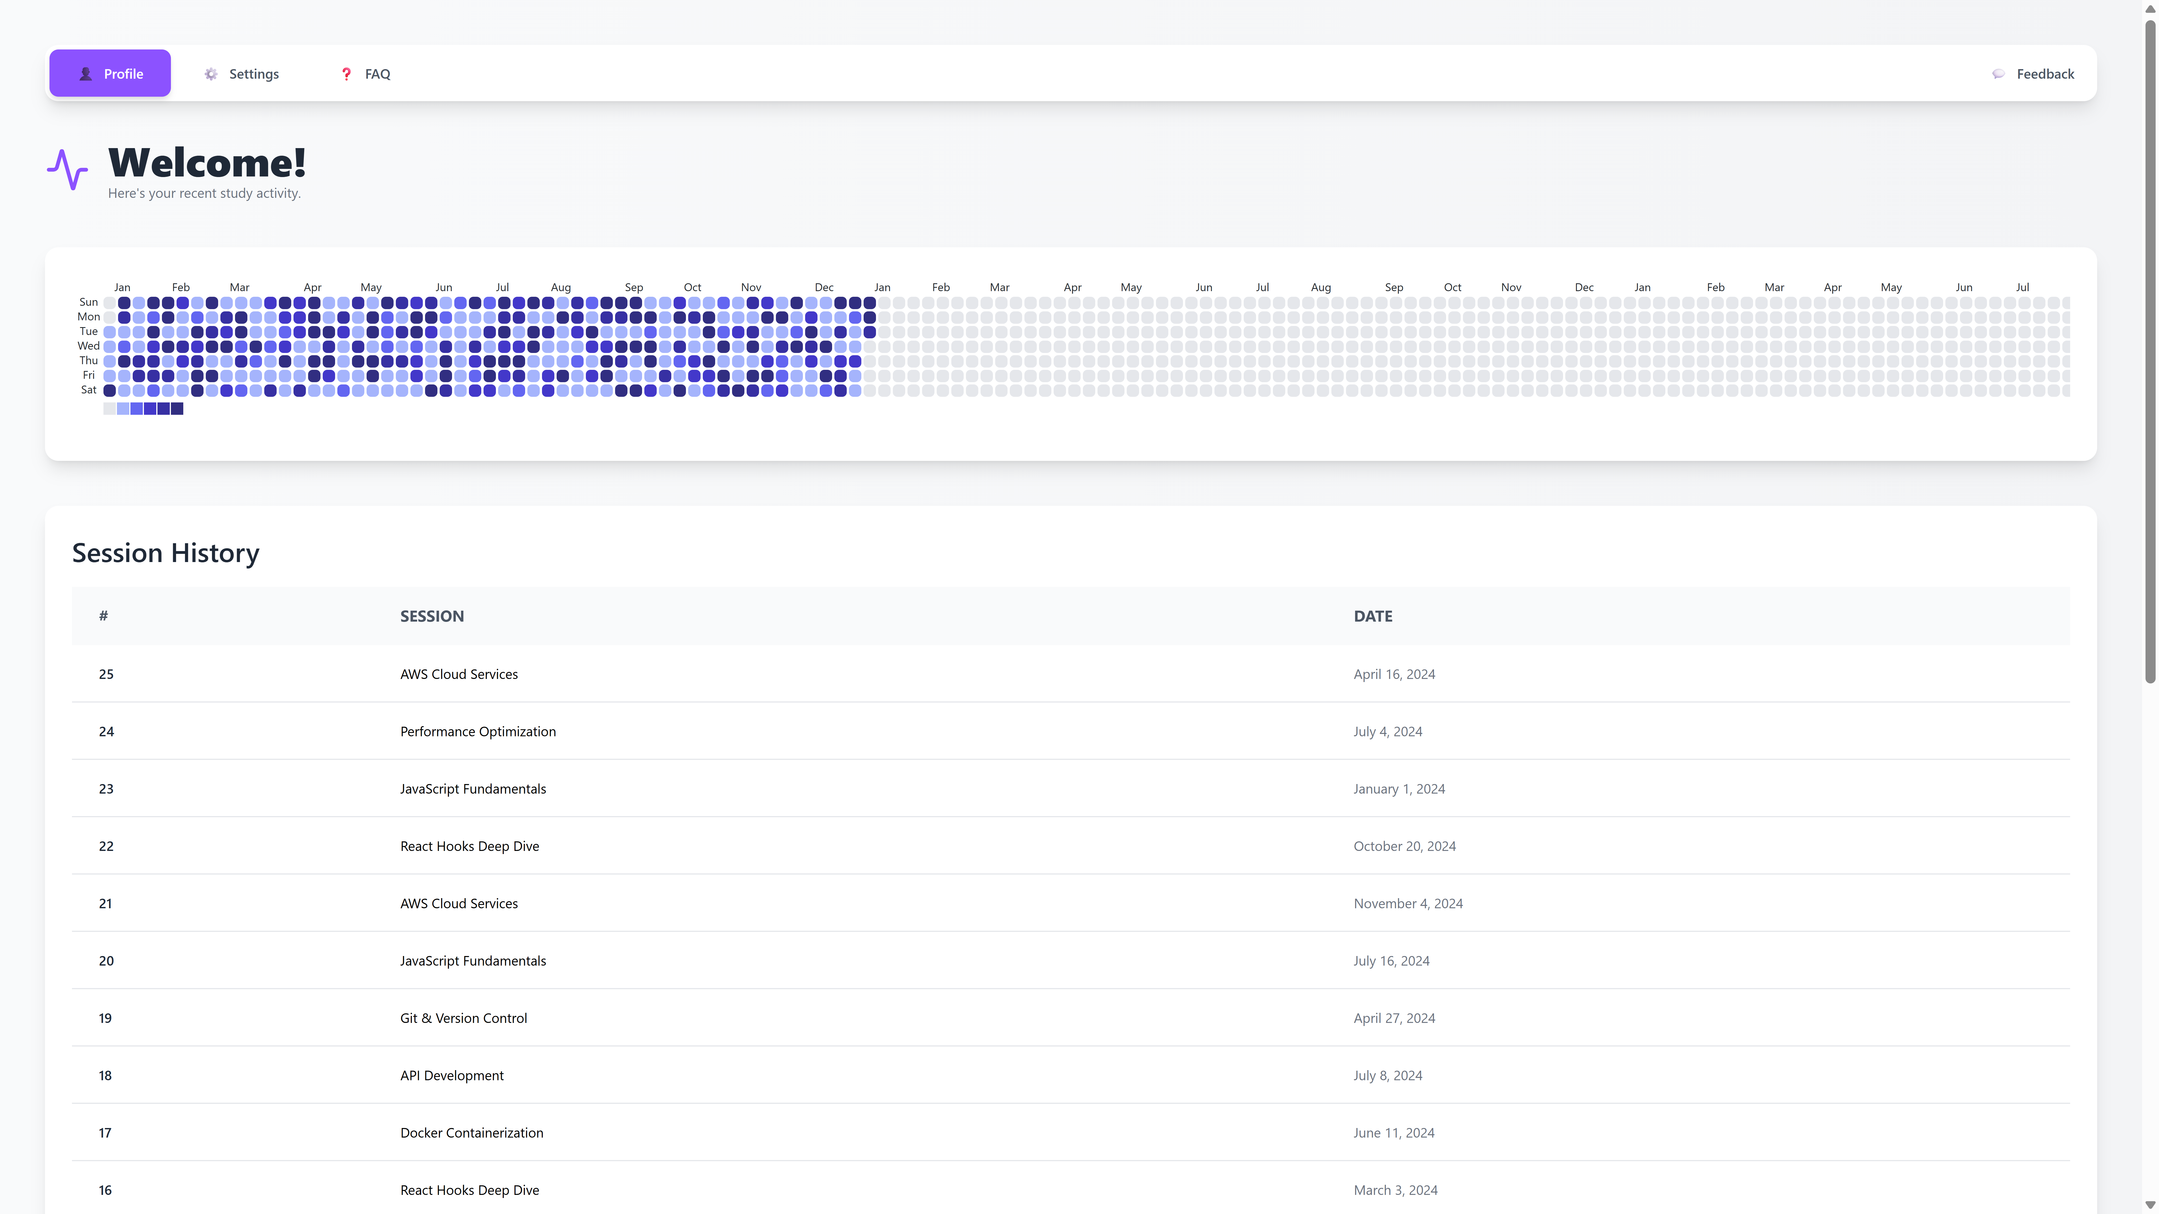Select the Performance Optimization session row
This screenshot has width=2159, height=1214.
tap(478, 731)
